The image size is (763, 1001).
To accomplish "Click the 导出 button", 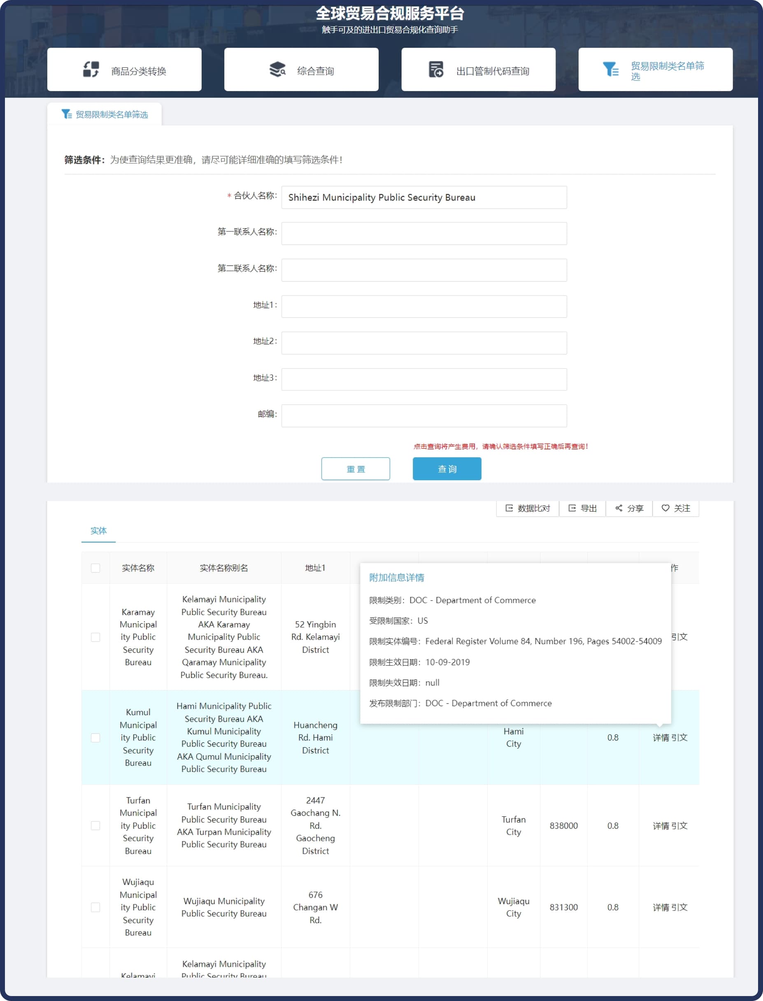I will pyautogui.click(x=582, y=508).
